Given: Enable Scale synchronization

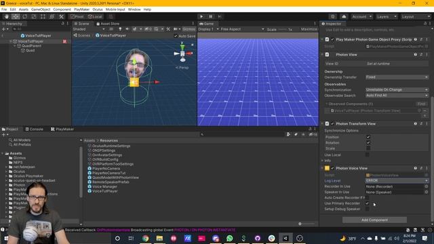Looking at the screenshot, I should click(368, 148).
